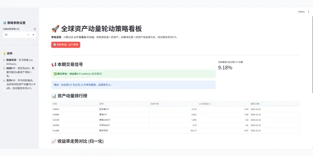Screen dimensions: 313x156
Task: Click green checkmark in 建议持仓 alert
Action: pos(55,74)
